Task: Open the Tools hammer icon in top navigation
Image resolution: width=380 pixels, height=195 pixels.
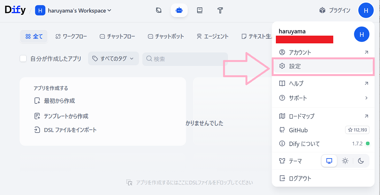Action: tap(220, 11)
